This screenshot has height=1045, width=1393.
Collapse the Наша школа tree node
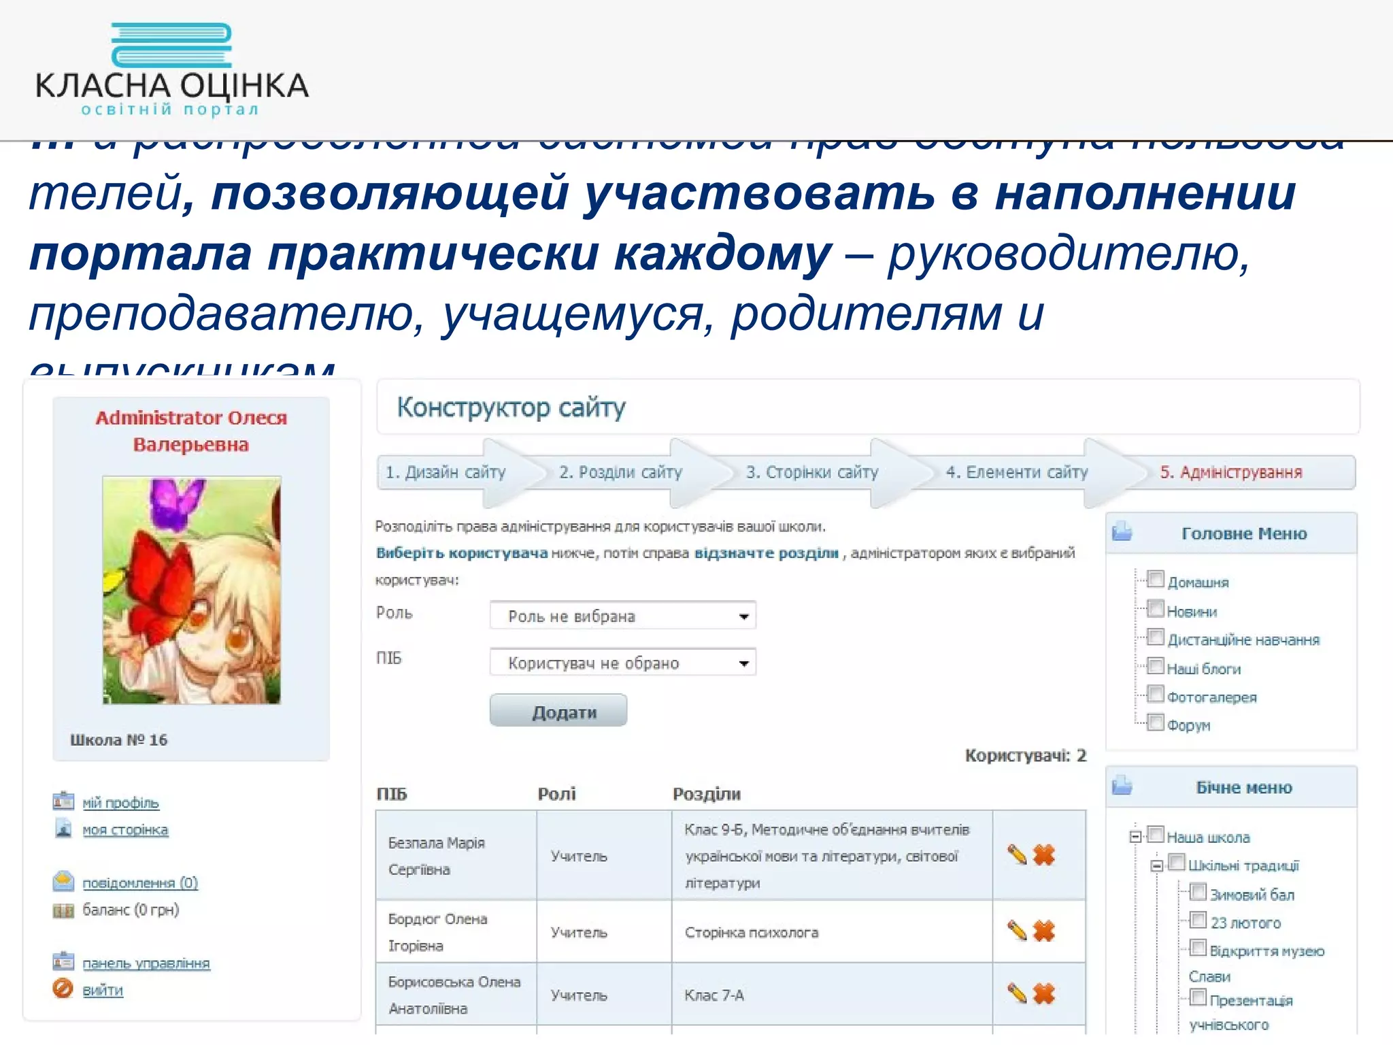(x=1135, y=837)
